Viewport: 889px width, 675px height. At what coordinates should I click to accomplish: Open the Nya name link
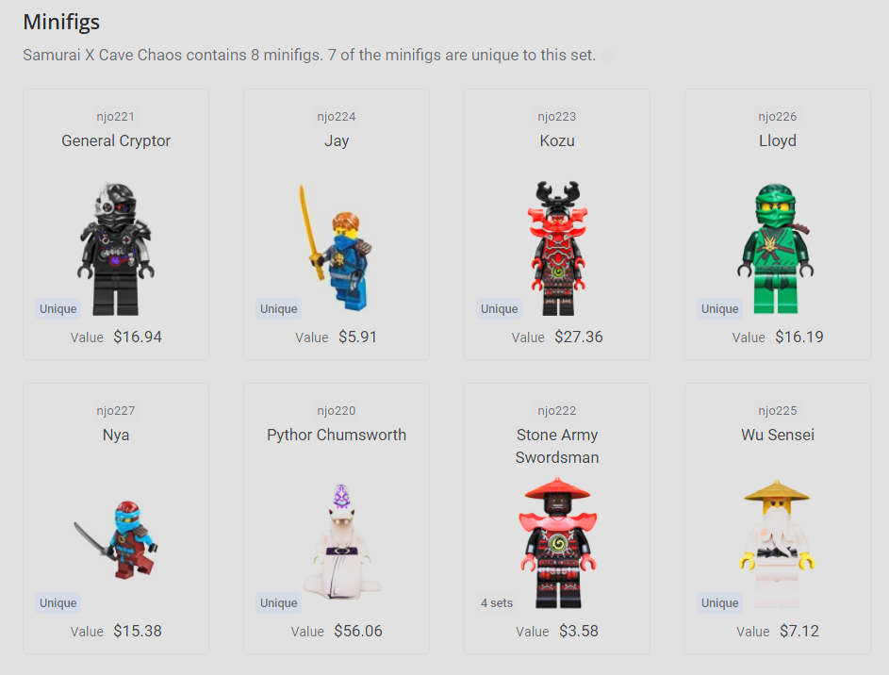[x=116, y=435]
